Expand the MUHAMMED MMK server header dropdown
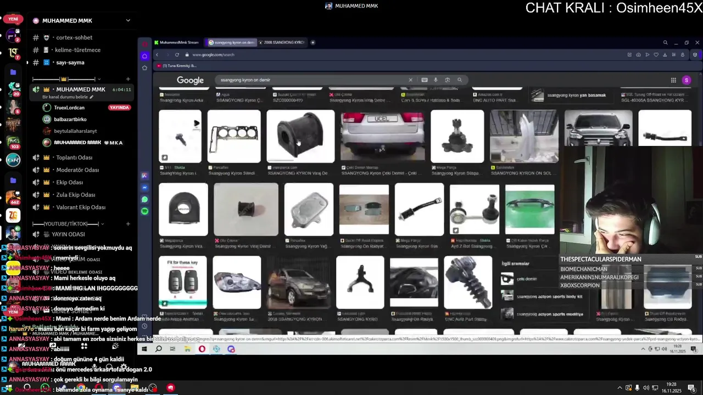The image size is (703, 395). [128, 21]
